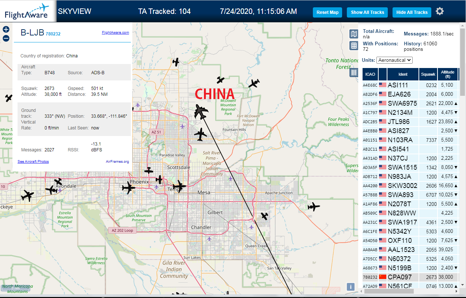
Task: Select the SWA6975 row
Action: coord(410,103)
